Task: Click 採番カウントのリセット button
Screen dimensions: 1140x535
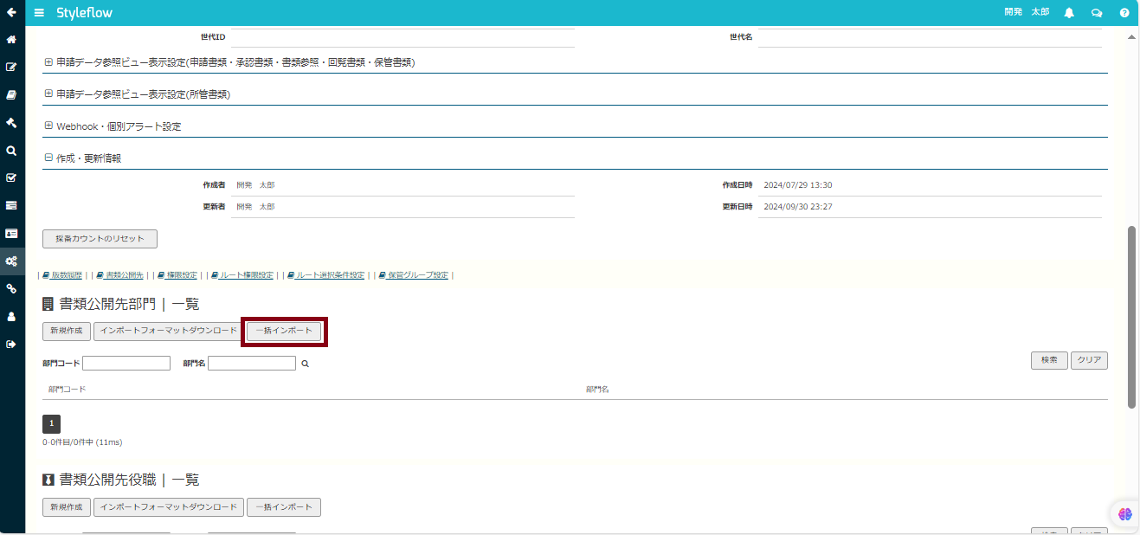Action: tap(100, 239)
